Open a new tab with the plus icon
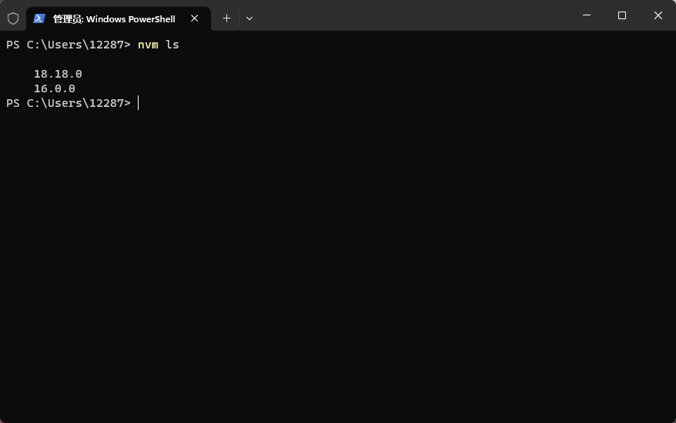The width and height of the screenshot is (676, 423). (227, 18)
